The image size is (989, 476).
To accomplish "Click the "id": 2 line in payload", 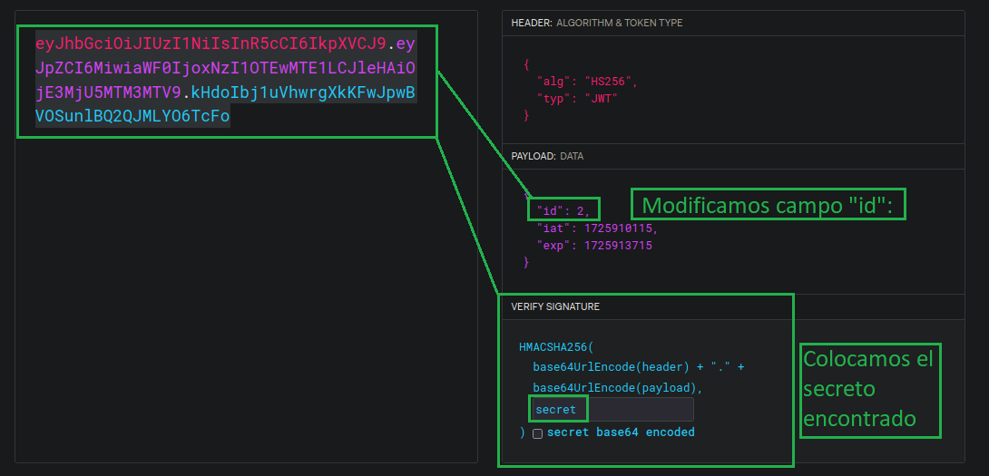I will 563,210.
